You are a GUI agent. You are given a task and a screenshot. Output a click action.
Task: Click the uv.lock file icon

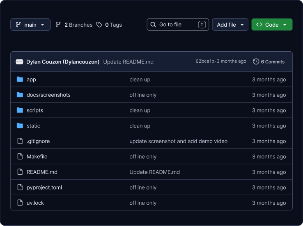point(20,203)
